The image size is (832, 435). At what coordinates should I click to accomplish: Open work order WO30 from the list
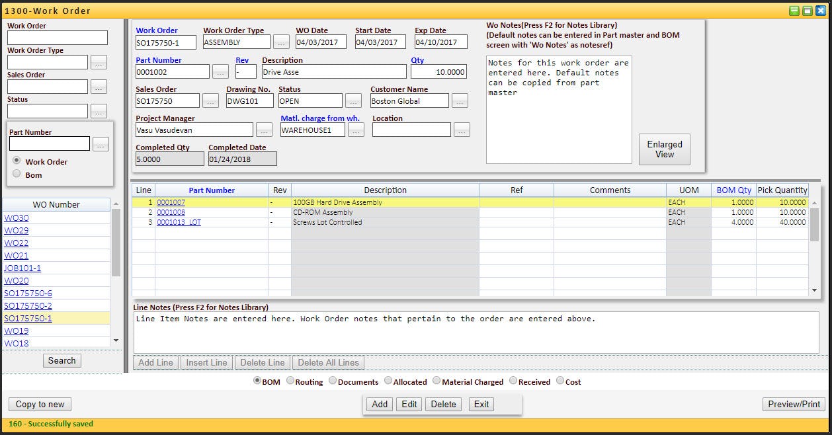pos(16,217)
